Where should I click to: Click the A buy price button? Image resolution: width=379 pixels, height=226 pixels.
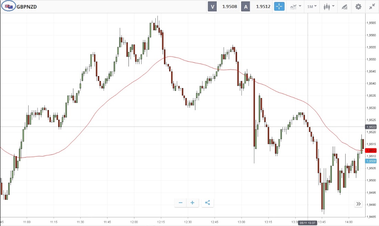click(257, 7)
